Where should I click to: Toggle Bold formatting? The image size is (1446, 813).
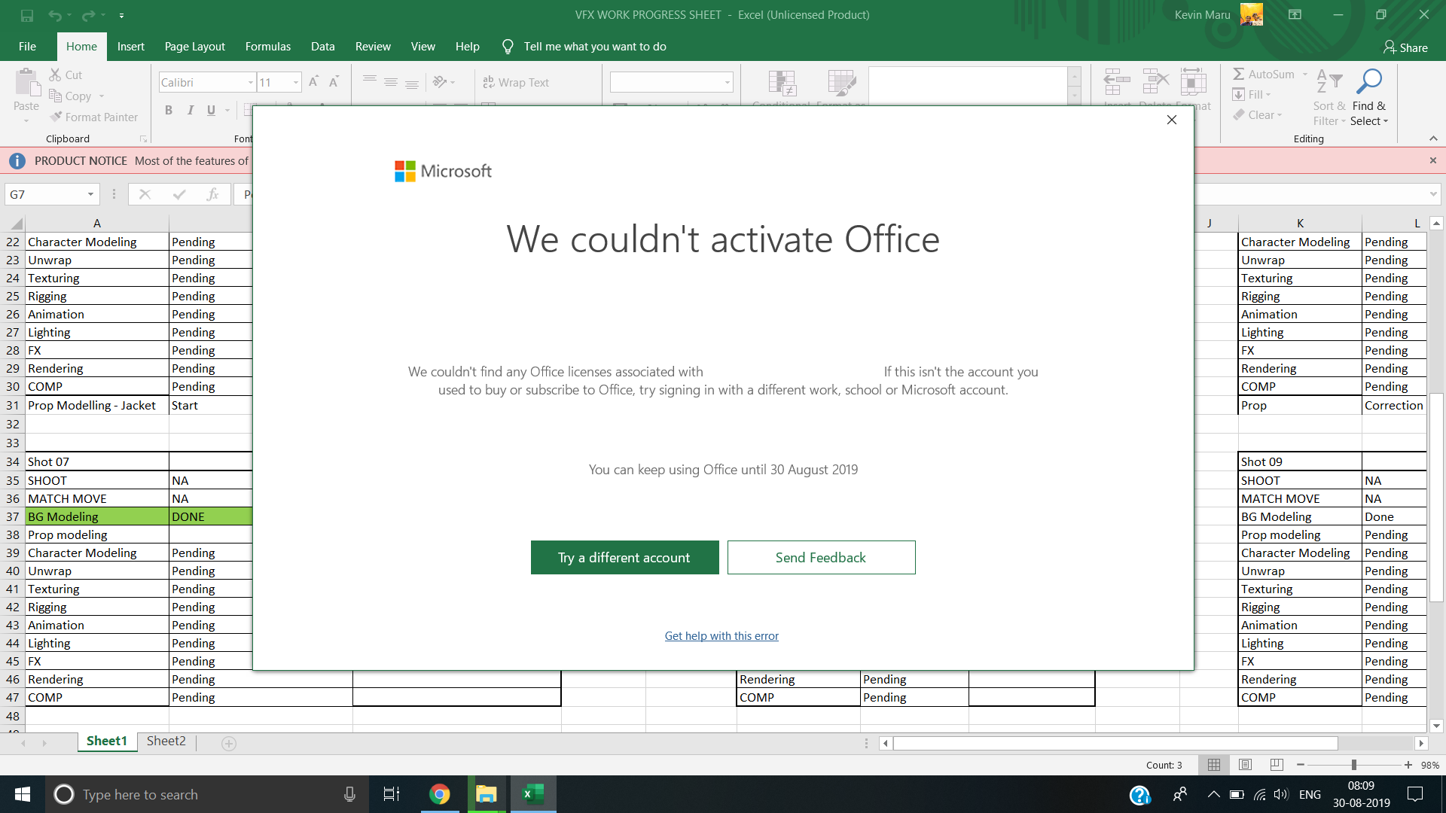pos(169,111)
